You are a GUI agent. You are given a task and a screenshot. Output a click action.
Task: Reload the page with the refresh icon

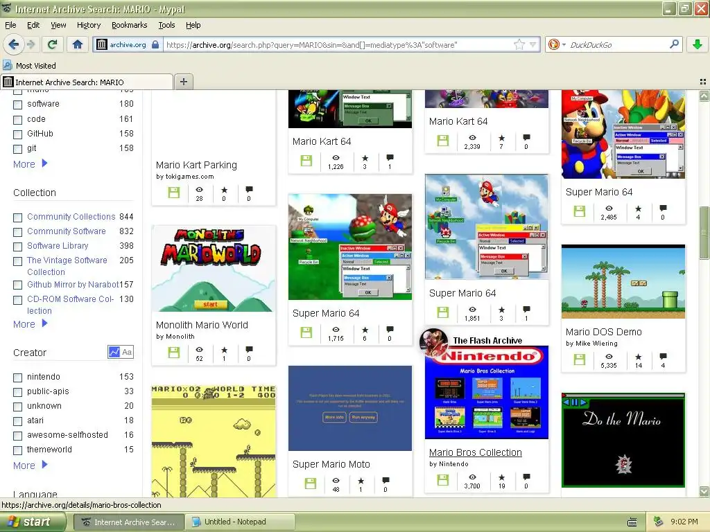[x=53, y=44]
